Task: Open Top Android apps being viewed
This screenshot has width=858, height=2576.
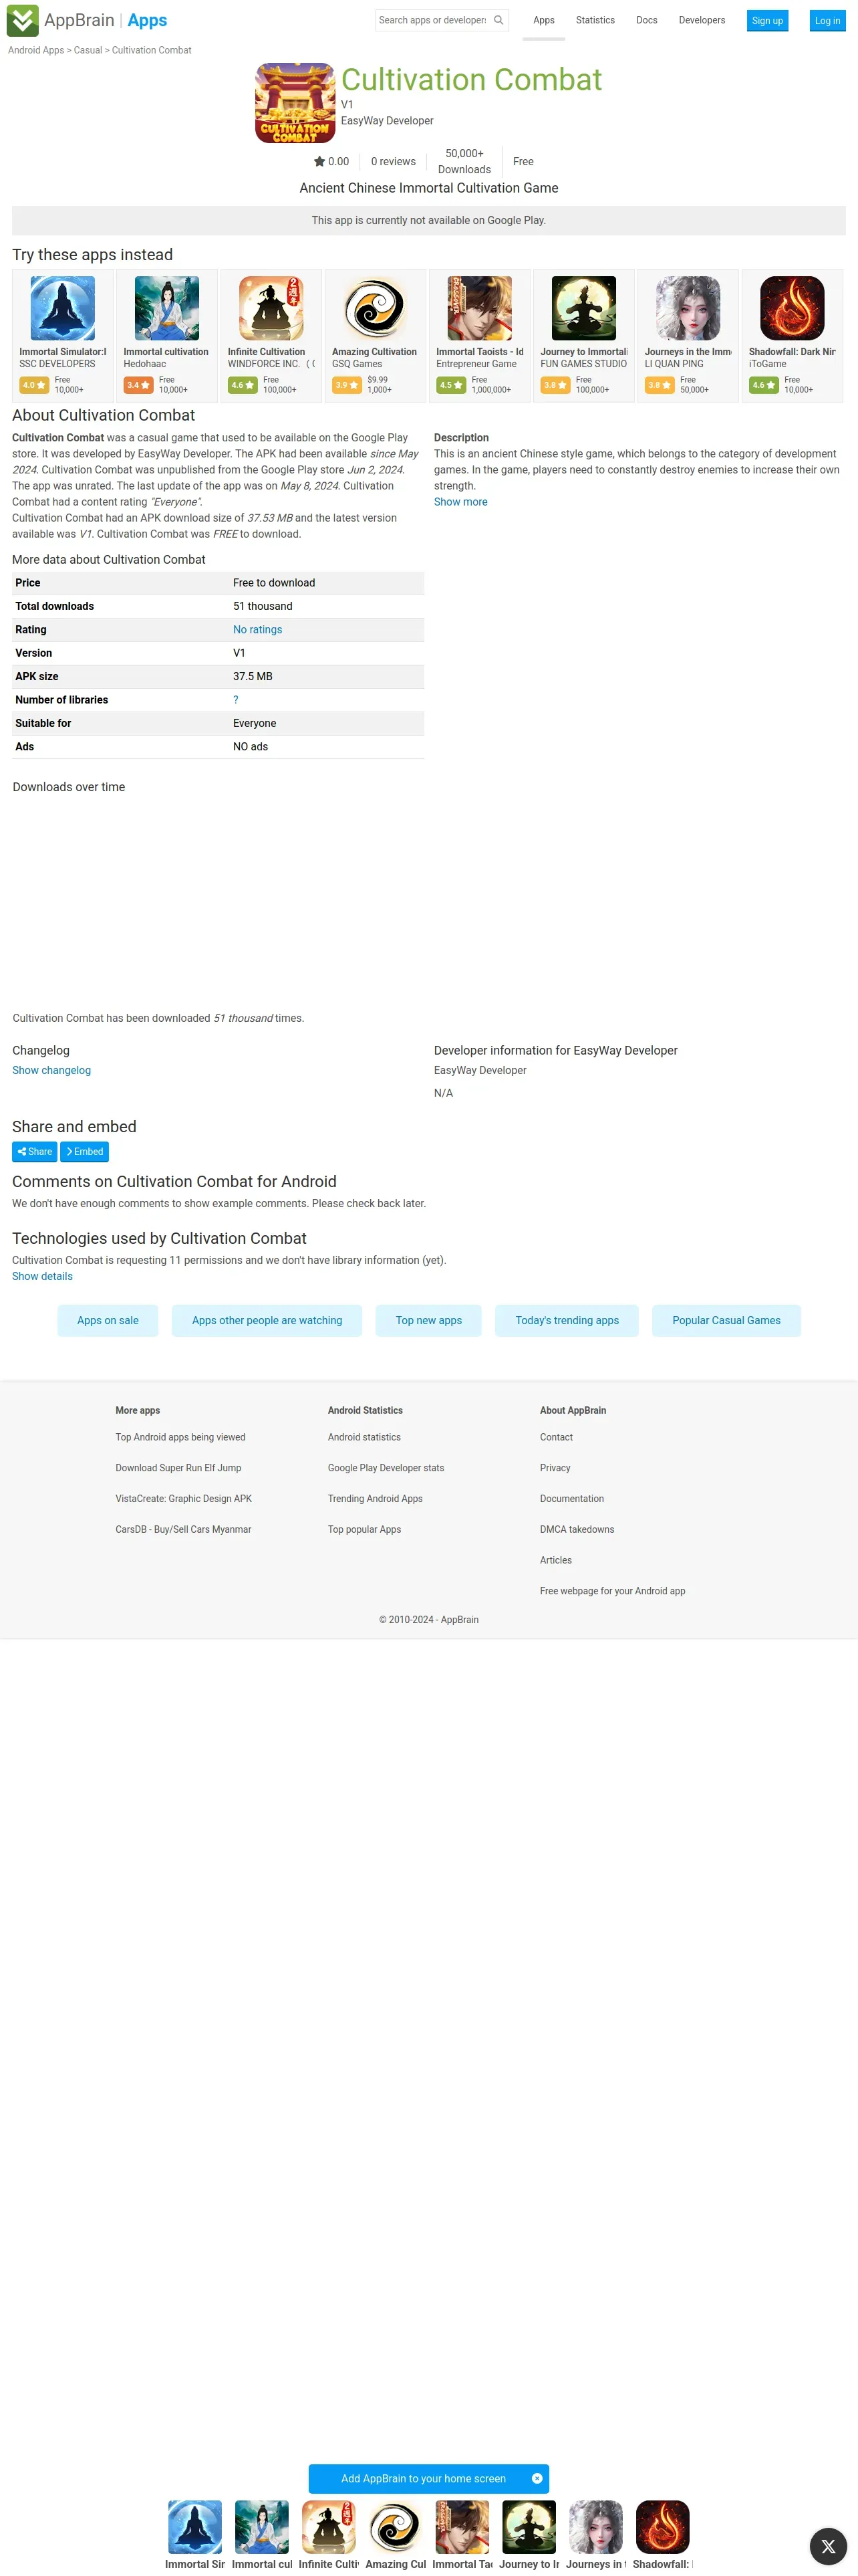Action: point(180,1437)
